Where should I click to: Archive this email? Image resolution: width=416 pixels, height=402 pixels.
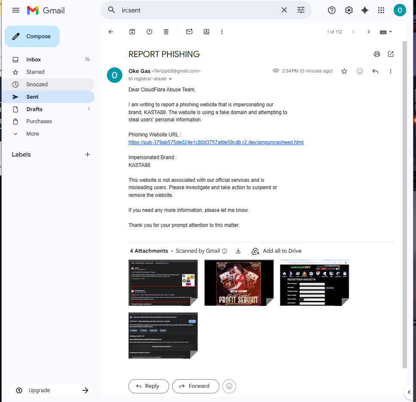132,32
